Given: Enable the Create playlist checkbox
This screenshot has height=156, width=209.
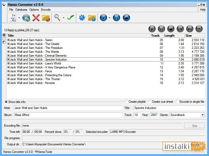Looking at the screenshot, I should tap(126, 102).
